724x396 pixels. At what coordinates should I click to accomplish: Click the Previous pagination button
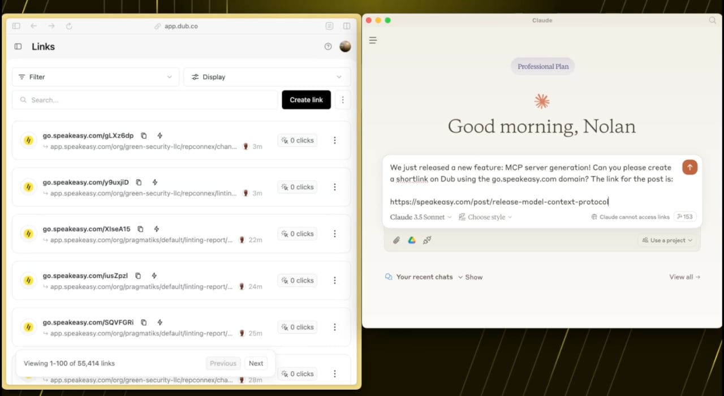click(x=223, y=363)
